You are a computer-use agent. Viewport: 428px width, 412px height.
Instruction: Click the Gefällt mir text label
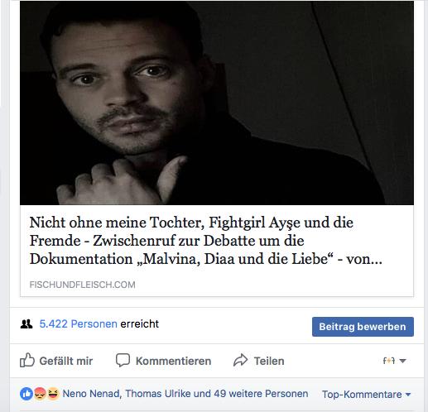tap(66, 361)
